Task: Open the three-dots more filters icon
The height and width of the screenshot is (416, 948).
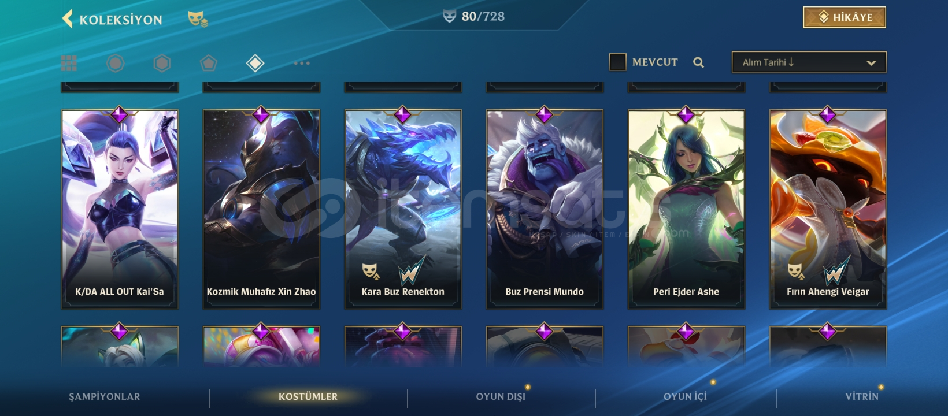Action: click(302, 63)
